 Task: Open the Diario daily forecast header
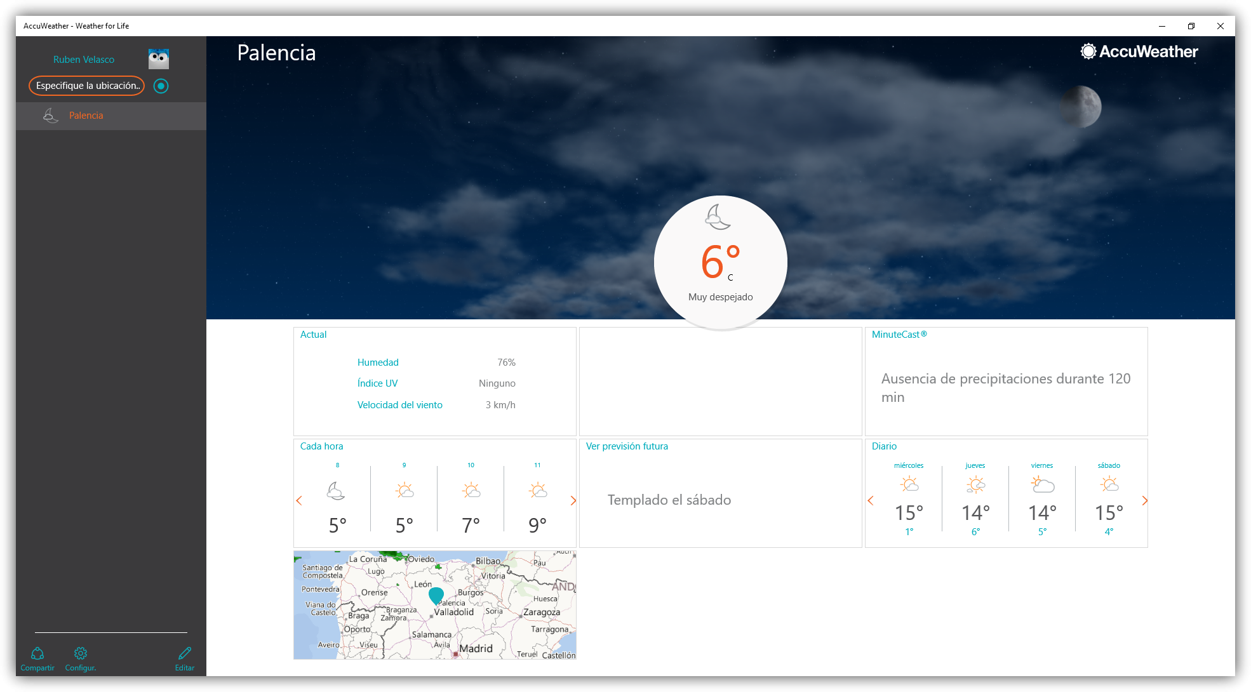coord(884,446)
